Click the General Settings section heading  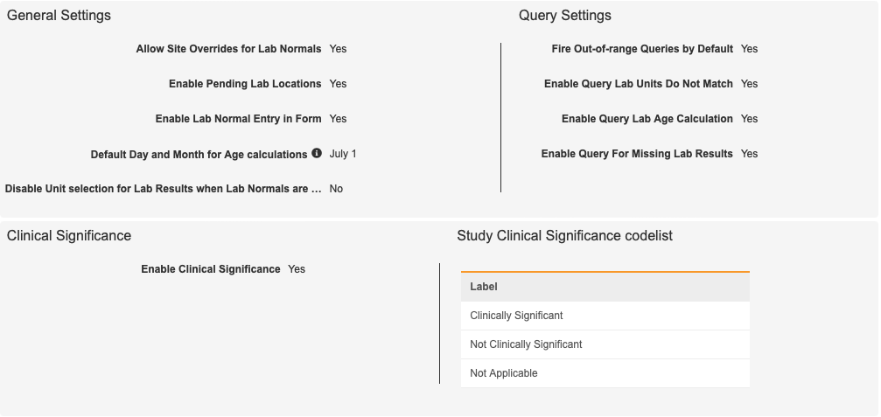click(59, 16)
